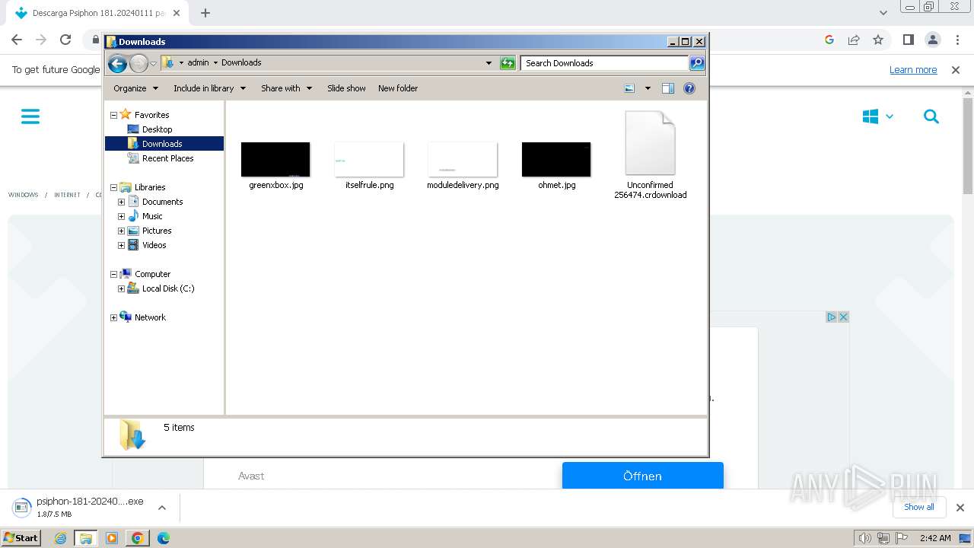Open Include in library menu
The width and height of the screenshot is (974, 548).
[x=209, y=88]
